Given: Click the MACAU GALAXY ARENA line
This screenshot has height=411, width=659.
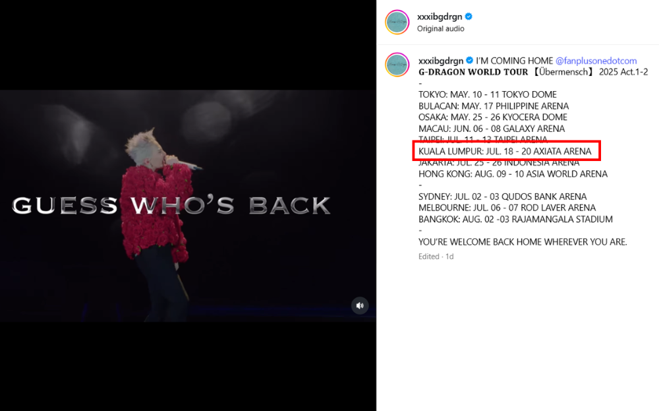Looking at the screenshot, I should [492, 128].
